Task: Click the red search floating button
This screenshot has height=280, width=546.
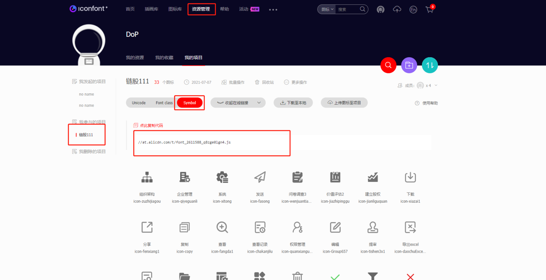Action: pyautogui.click(x=388, y=65)
